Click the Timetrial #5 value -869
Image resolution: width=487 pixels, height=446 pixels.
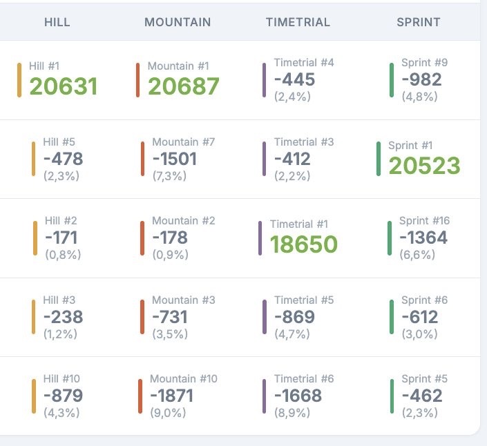[x=294, y=318]
